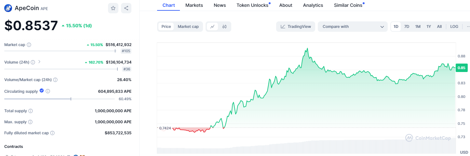Select 7D time range
Image resolution: width=470 pixels, height=156 pixels.
[407, 27]
